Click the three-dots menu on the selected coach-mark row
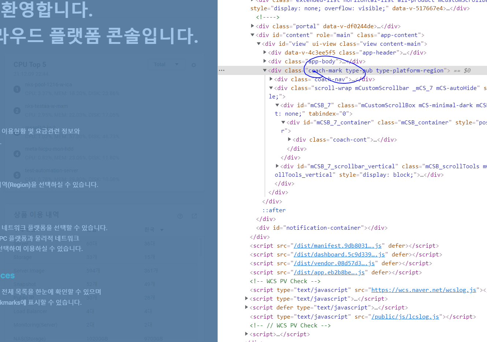This screenshot has height=342, width=487. 222,70
